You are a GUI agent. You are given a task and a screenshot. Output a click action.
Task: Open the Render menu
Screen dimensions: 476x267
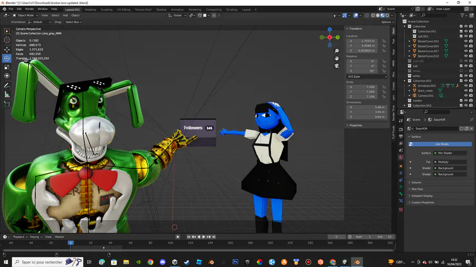pyautogui.click(x=30, y=9)
